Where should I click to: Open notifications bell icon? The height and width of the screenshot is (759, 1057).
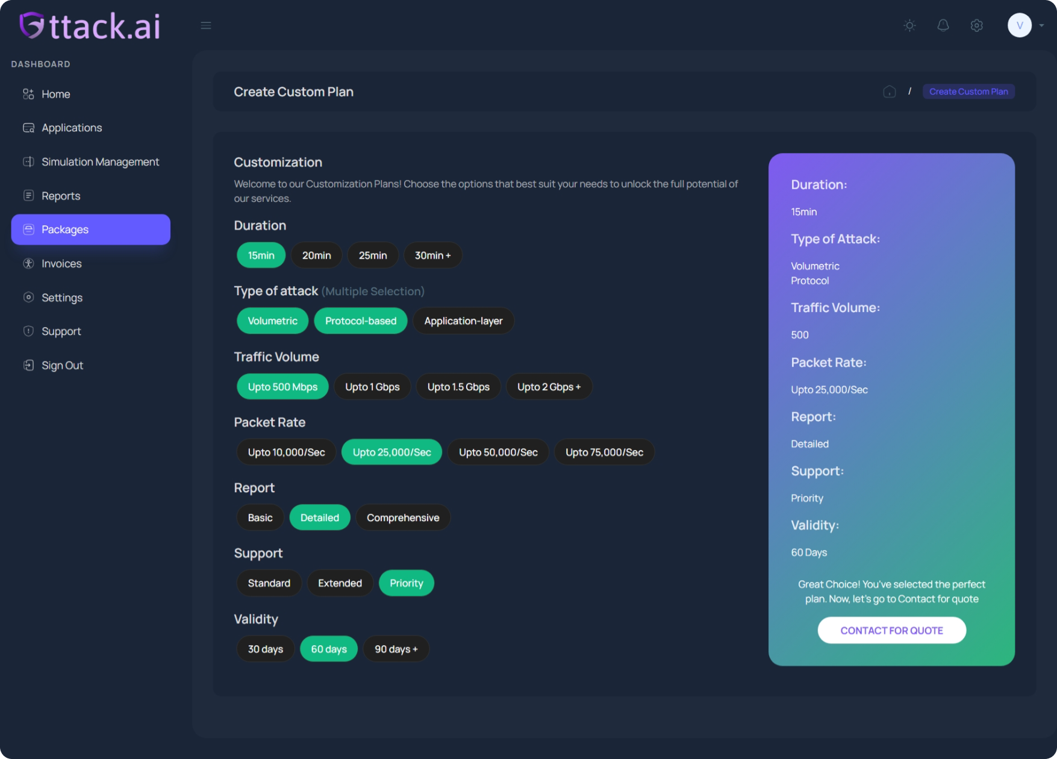pyautogui.click(x=943, y=25)
